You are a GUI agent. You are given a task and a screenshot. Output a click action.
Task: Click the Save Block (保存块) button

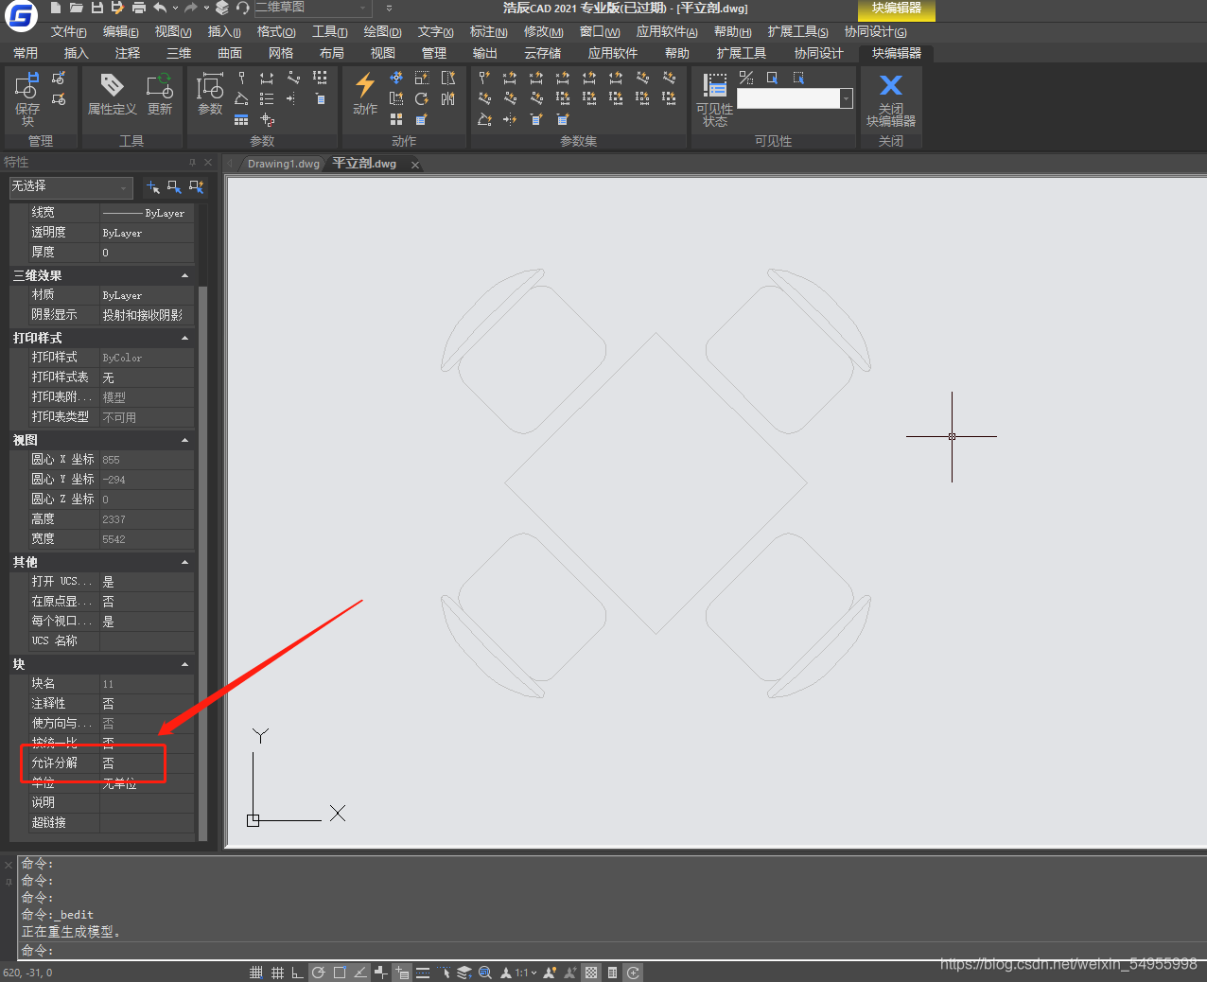[x=27, y=98]
